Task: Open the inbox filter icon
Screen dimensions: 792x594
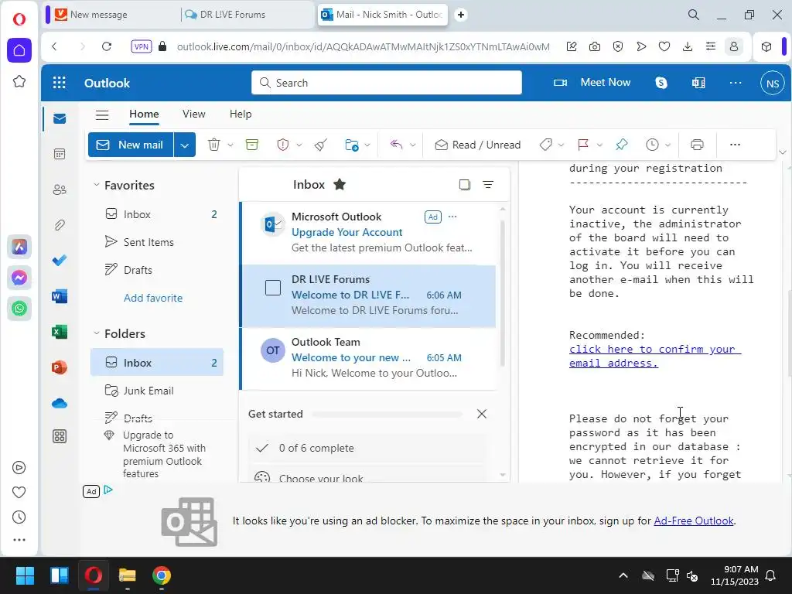Action: [x=488, y=185]
